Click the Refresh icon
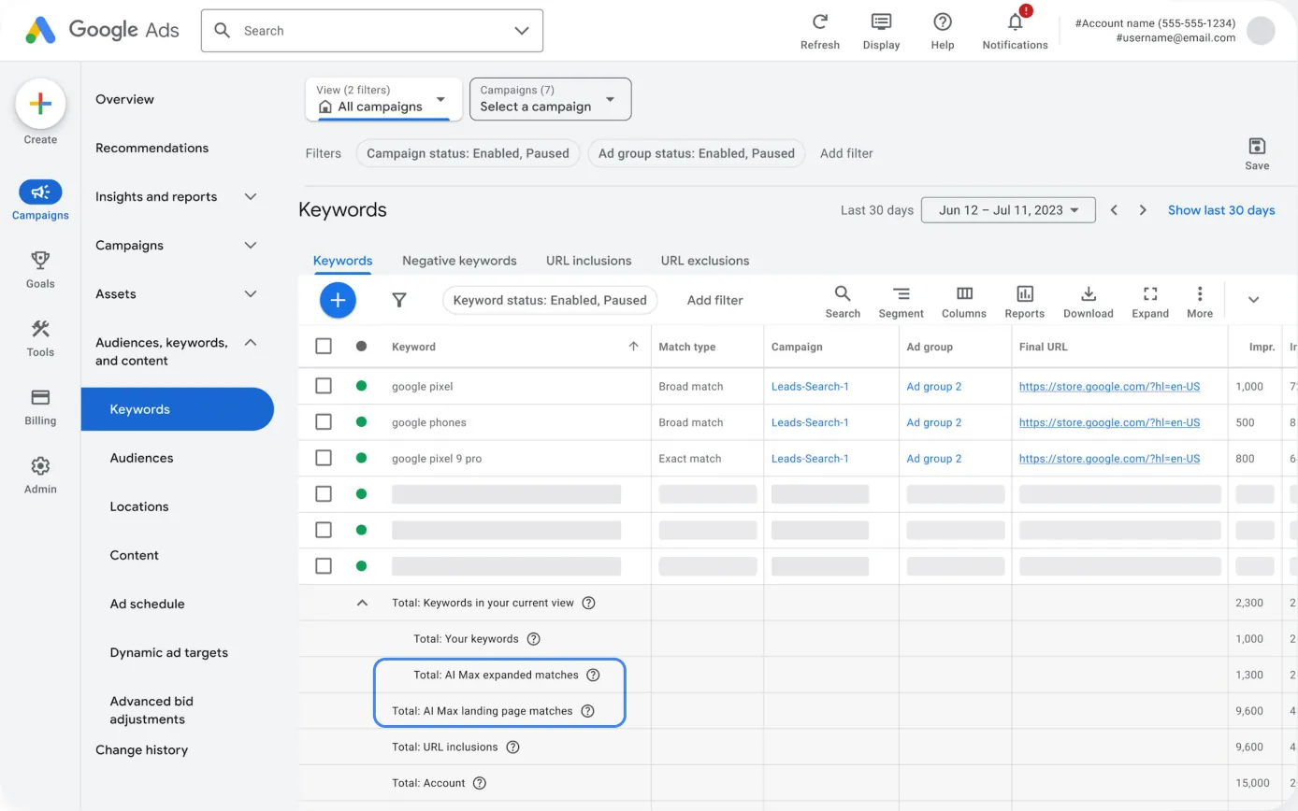The height and width of the screenshot is (811, 1298). [x=820, y=21]
